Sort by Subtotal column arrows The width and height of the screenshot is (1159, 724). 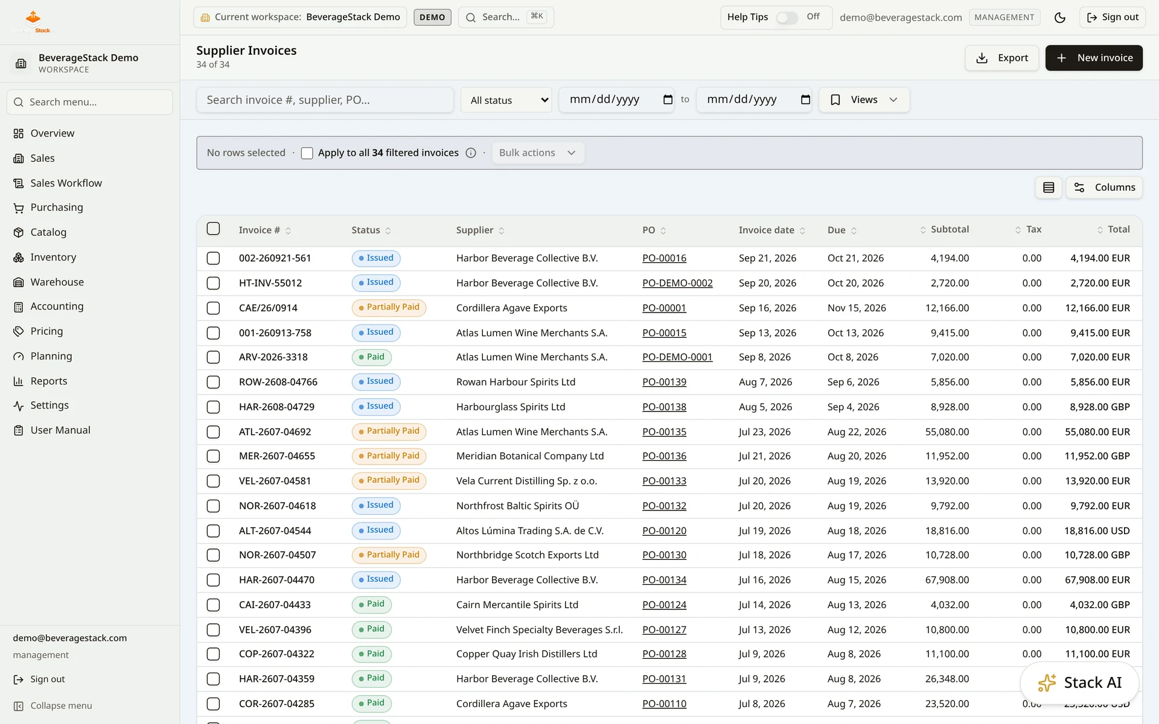tap(923, 230)
